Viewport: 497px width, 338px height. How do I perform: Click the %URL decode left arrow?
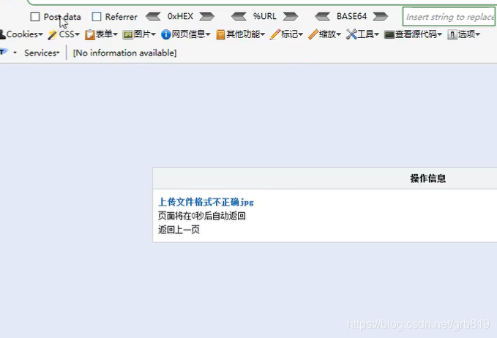(239, 16)
